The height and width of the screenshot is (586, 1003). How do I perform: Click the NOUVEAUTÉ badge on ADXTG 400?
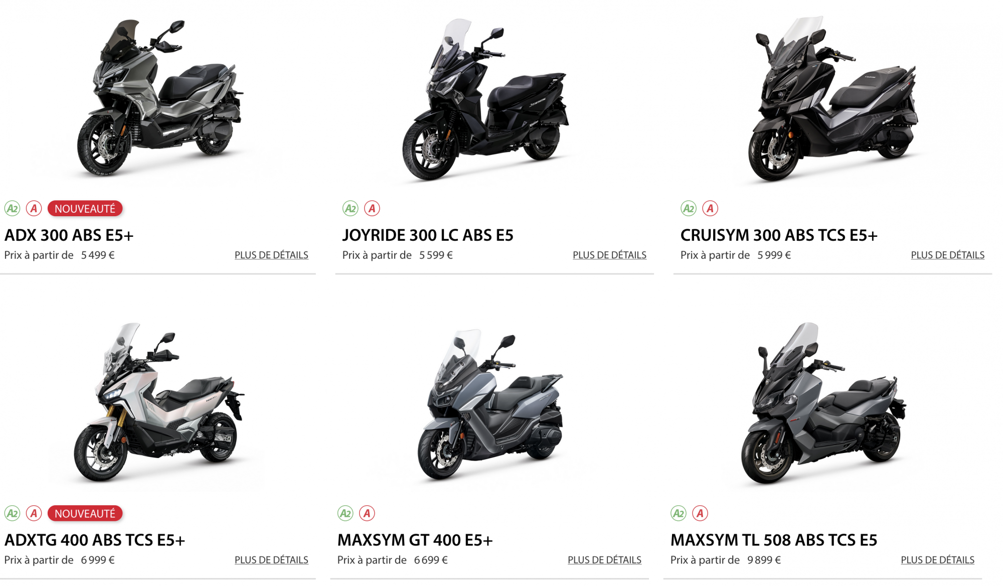pyautogui.click(x=85, y=513)
